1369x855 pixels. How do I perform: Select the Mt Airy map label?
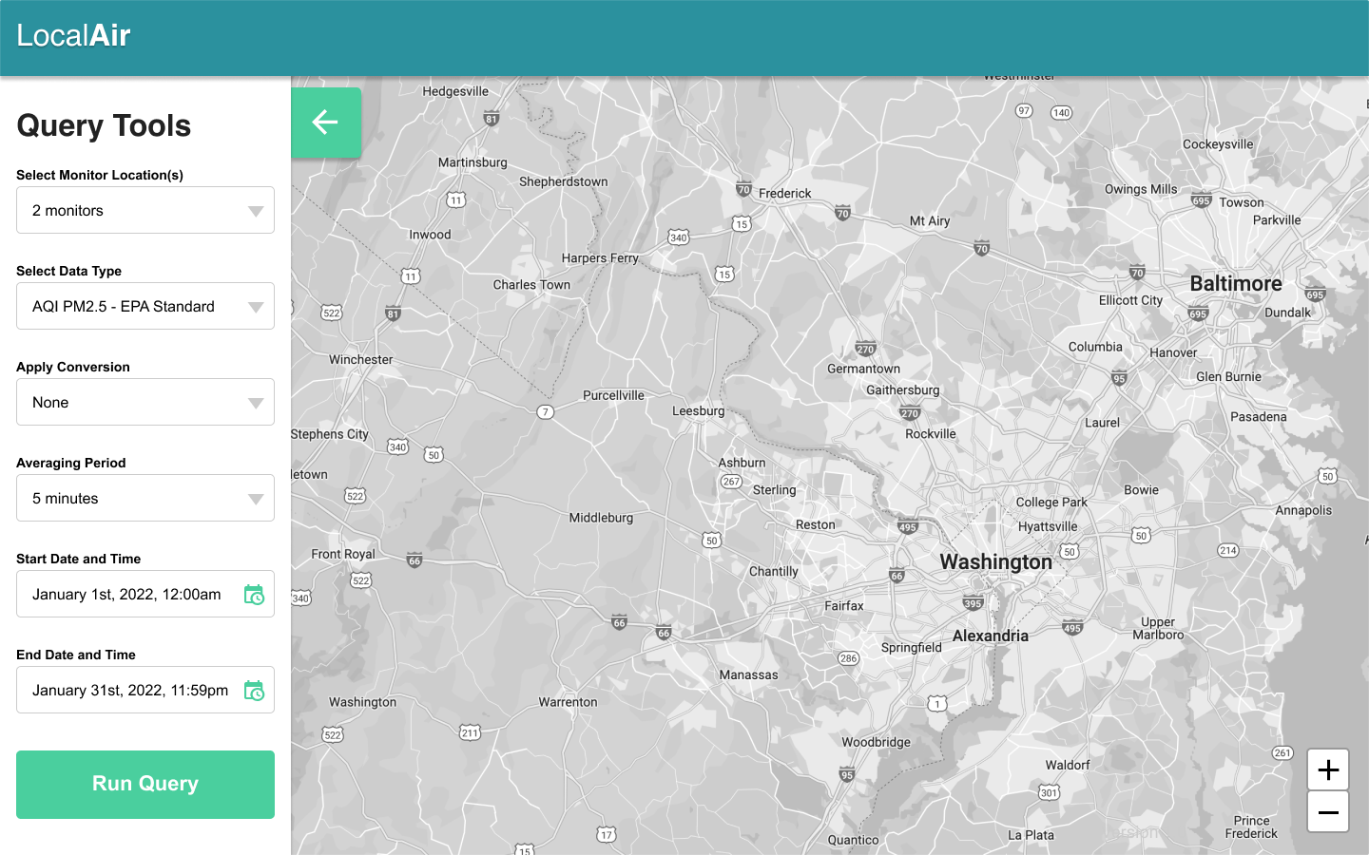tap(930, 221)
